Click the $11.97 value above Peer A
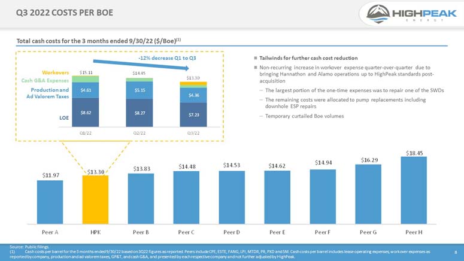The image size is (464, 261). pyautogui.click(x=51, y=175)
